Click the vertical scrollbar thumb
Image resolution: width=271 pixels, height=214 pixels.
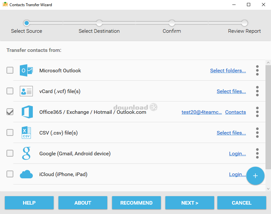pyautogui.click(x=268, y=117)
